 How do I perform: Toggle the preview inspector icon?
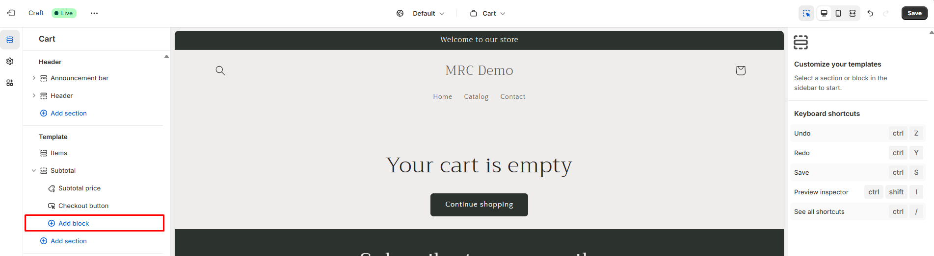(806, 13)
